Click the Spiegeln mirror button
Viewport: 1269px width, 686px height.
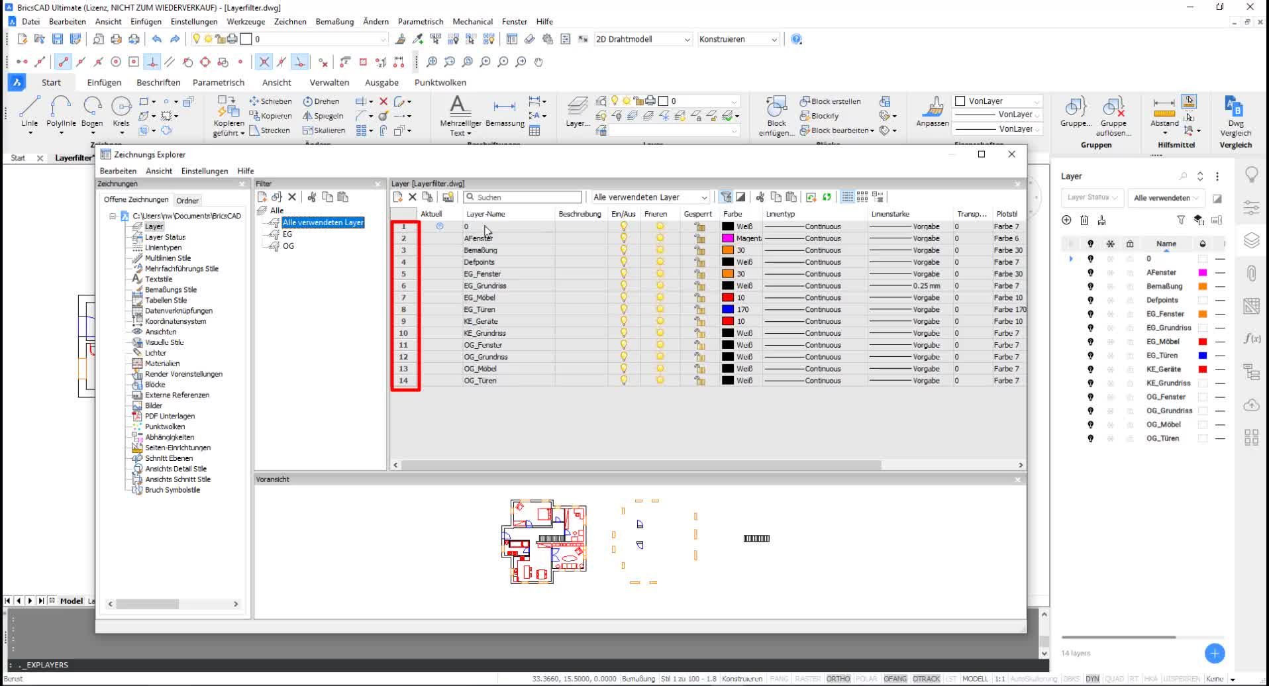323,116
